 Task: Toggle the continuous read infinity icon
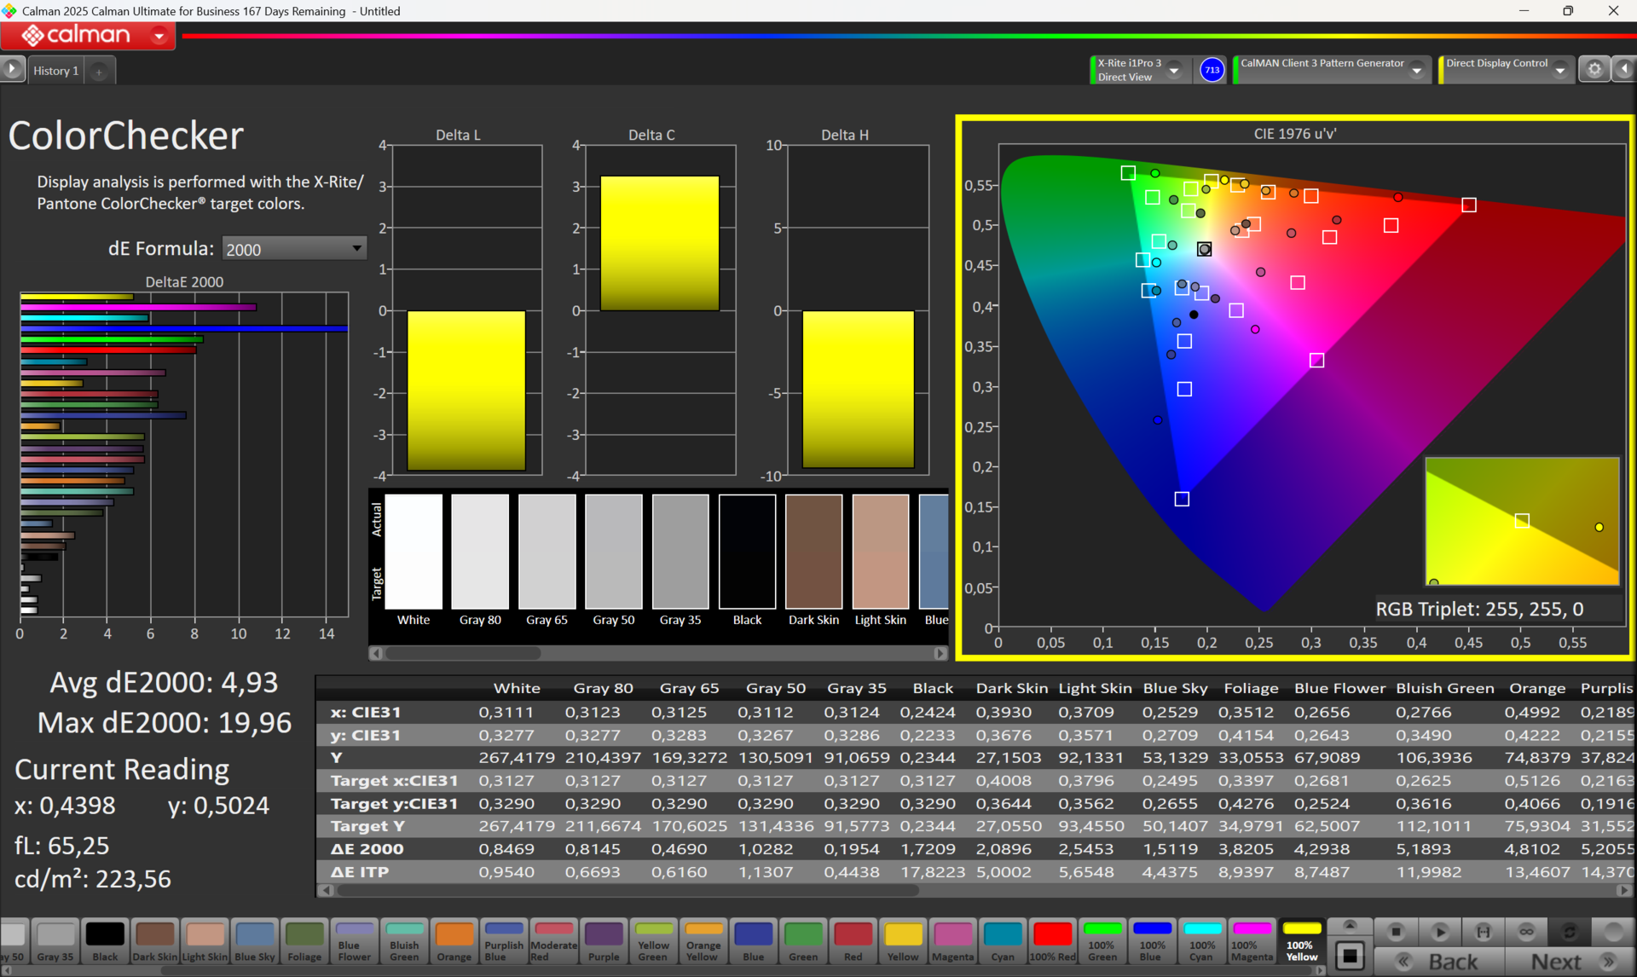[x=1526, y=932]
